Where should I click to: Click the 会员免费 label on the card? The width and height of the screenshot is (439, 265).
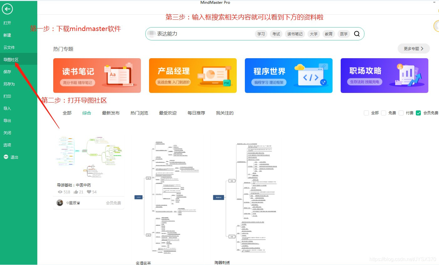[113, 203]
